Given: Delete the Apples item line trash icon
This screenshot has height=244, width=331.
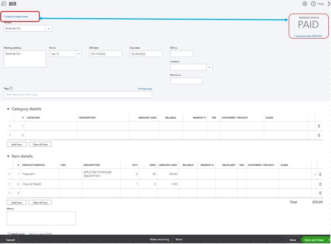Looking at the screenshot, I should [320, 174].
